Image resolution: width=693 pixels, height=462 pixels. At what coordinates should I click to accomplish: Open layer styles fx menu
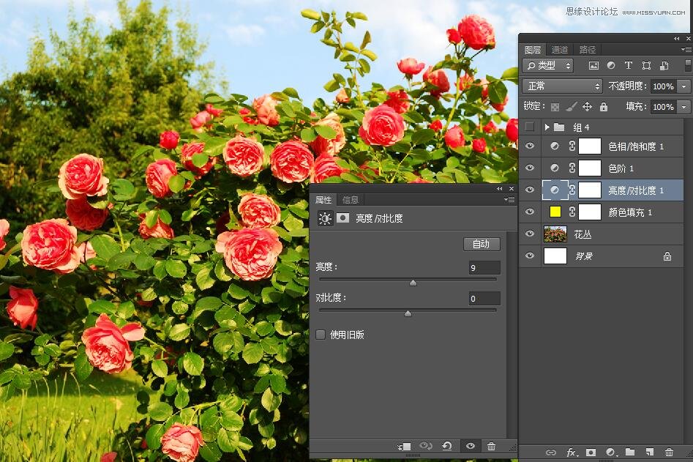572,452
